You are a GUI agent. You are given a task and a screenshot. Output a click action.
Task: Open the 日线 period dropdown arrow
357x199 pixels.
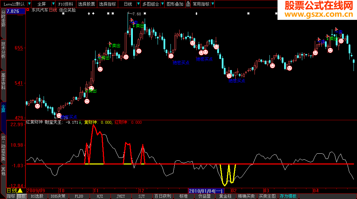(138, 4)
